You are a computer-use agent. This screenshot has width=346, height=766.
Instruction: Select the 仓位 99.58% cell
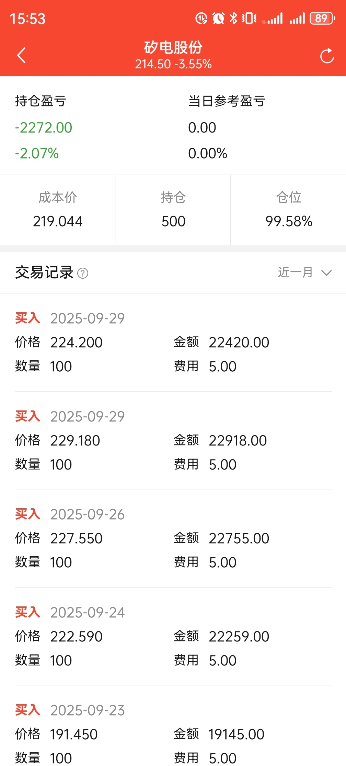click(289, 210)
